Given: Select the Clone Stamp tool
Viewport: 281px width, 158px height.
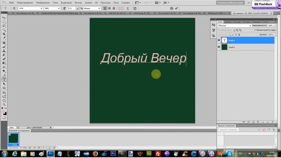Looking at the screenshot, I should point(4,51).
